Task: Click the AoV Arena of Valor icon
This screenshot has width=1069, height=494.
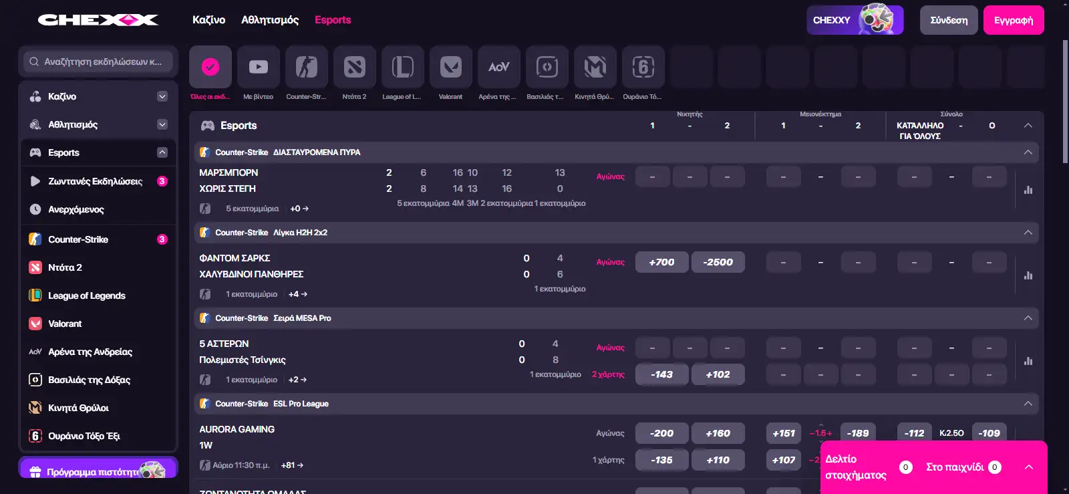Action: (x=499, y=67)
